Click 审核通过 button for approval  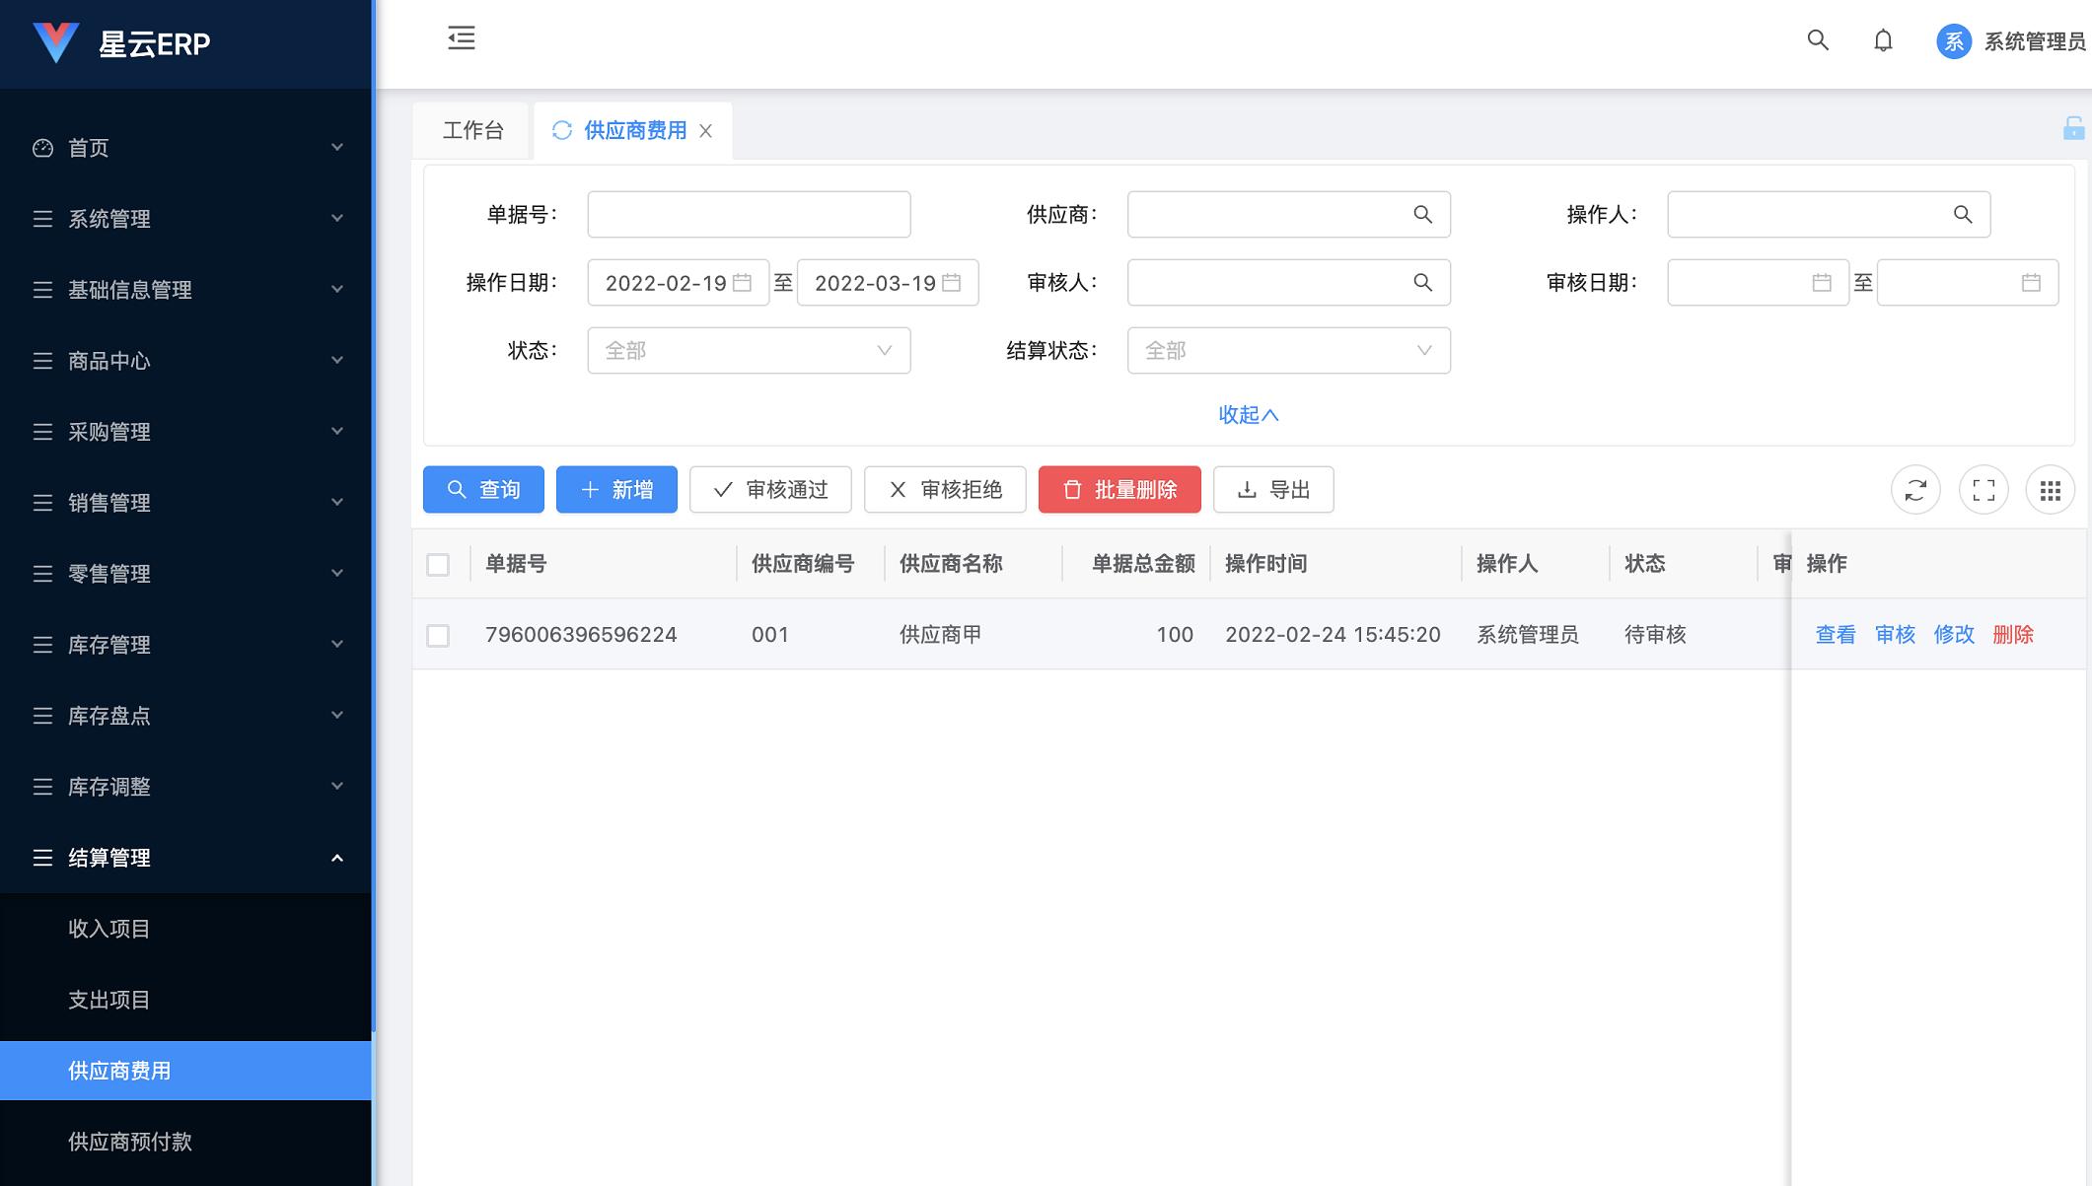click(770, 488)
